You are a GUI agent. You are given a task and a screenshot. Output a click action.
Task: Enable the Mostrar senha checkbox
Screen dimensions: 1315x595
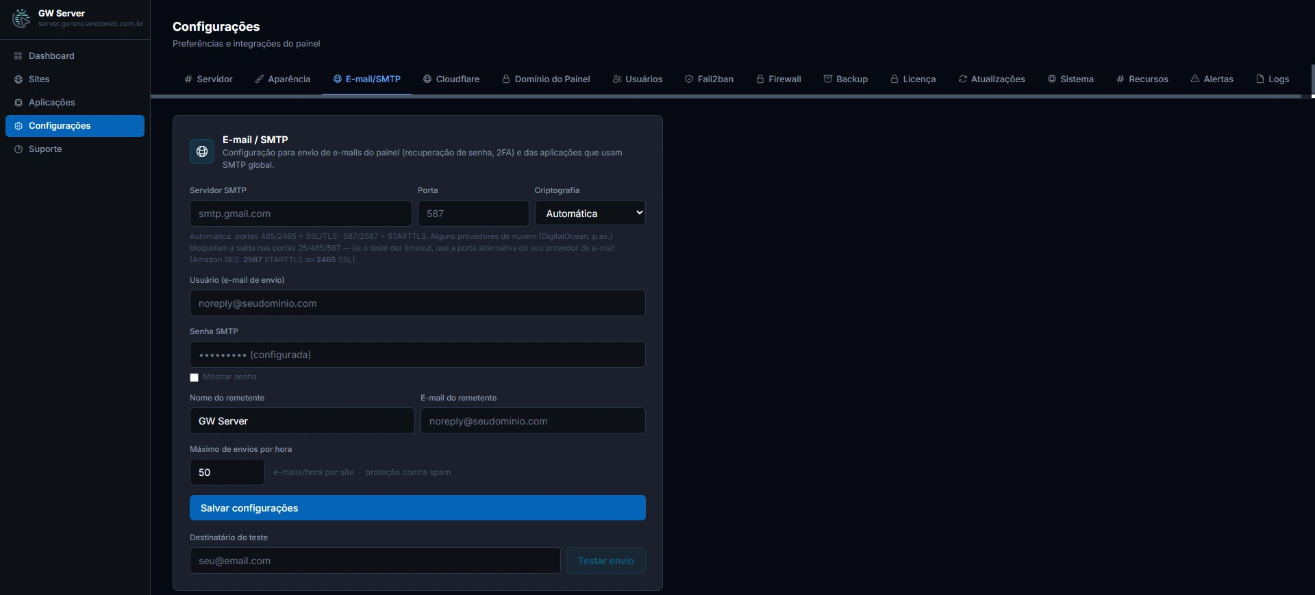click(195, 377)
